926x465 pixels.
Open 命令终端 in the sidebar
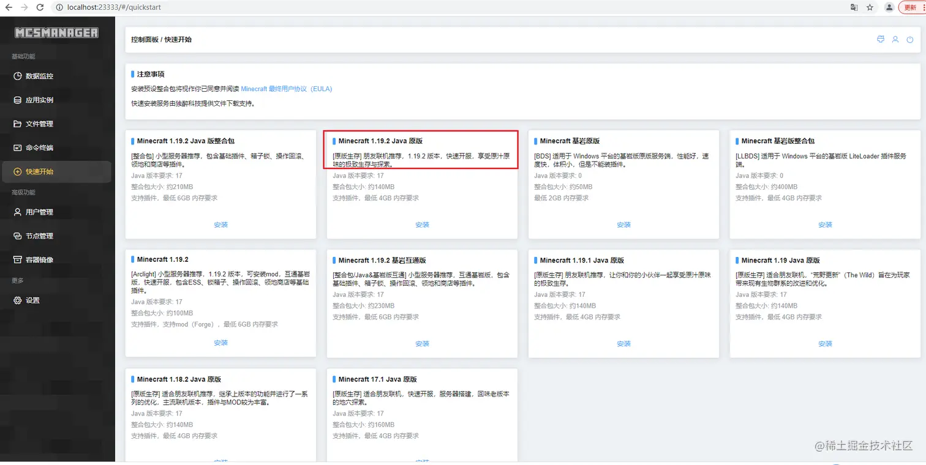tap(56, 147)
